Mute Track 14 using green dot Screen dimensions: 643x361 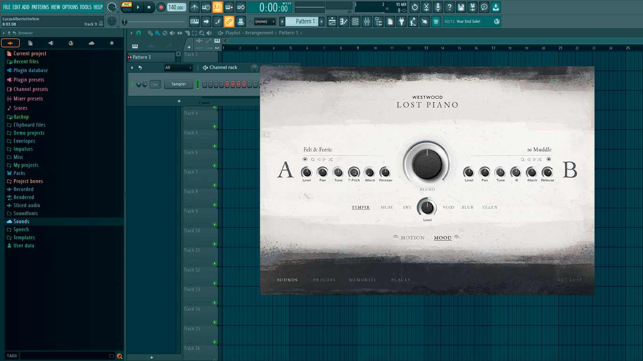pyautogui.click(x=215, y=322)
